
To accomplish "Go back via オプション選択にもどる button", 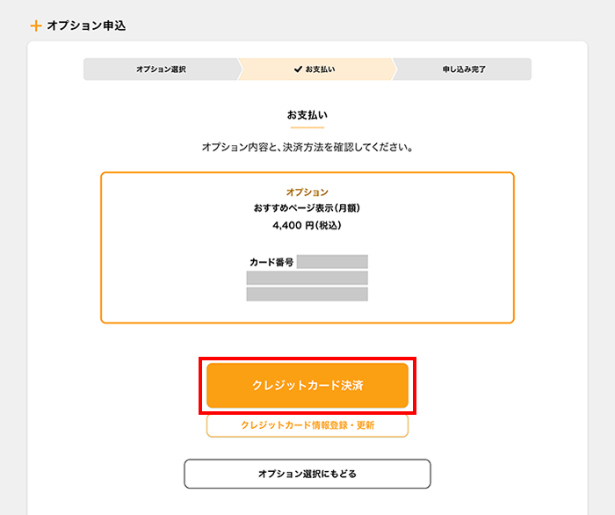I will click(307, 474).
